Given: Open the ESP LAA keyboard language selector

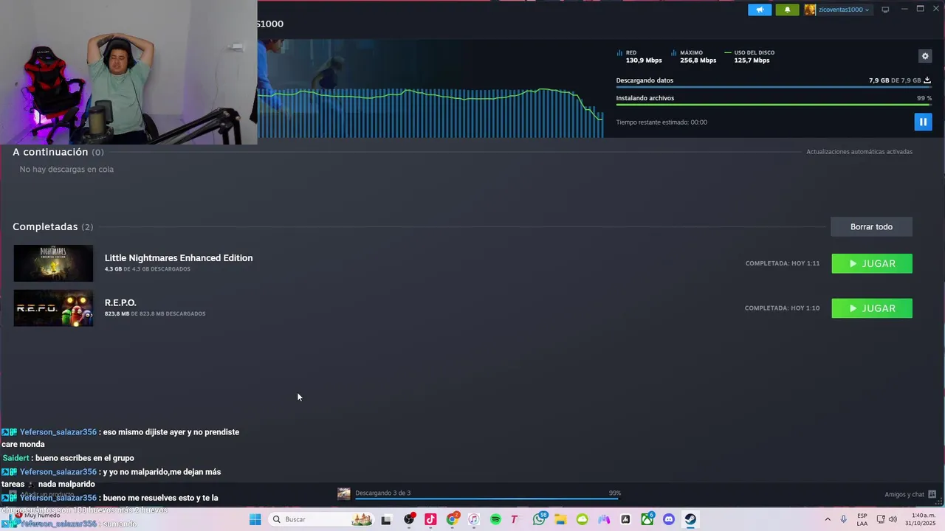Looking at the screenshot, I should click(x=862, y=519).
